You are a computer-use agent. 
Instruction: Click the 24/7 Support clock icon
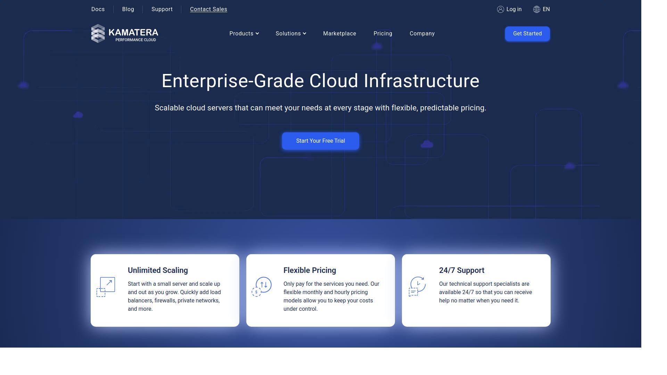[417, 287]
